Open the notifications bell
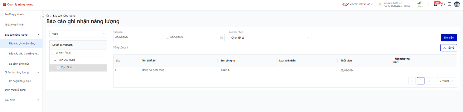Screen dimensions: 463x112 tap(435, 4)
